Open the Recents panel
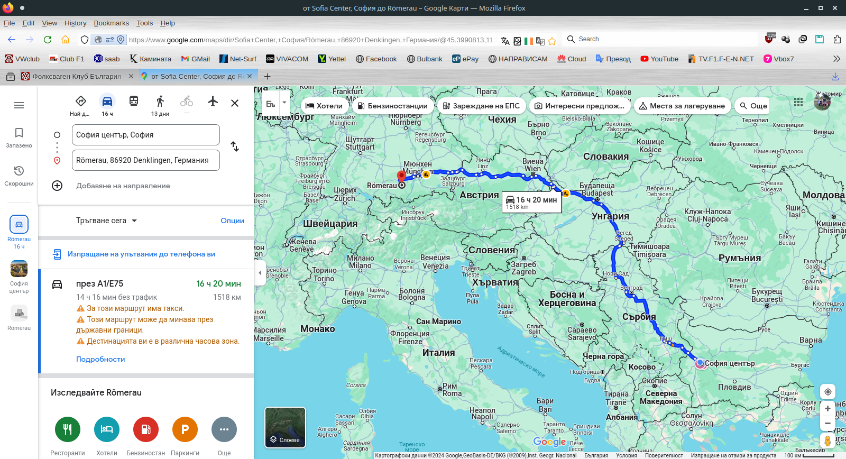 point(19,176)
